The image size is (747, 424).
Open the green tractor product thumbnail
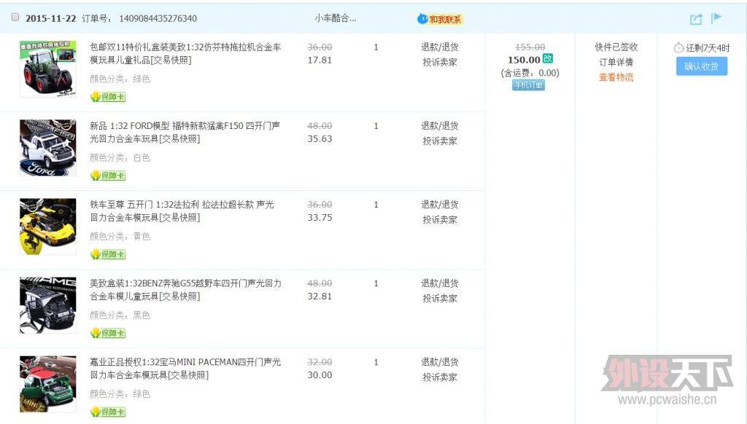(x=47, y=68)
